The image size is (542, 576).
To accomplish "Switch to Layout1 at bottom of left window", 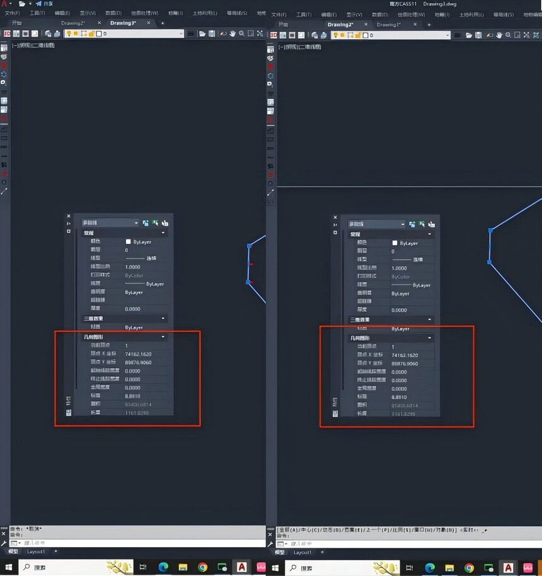I will click(36, 551).
